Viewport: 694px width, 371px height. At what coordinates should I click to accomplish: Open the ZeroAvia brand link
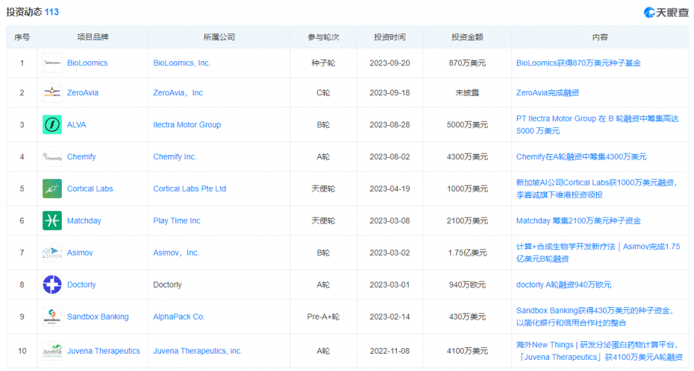coord(83,92)
